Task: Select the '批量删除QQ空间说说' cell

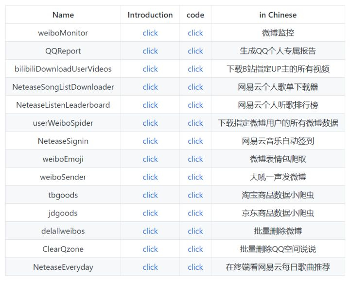Action: 278,249
